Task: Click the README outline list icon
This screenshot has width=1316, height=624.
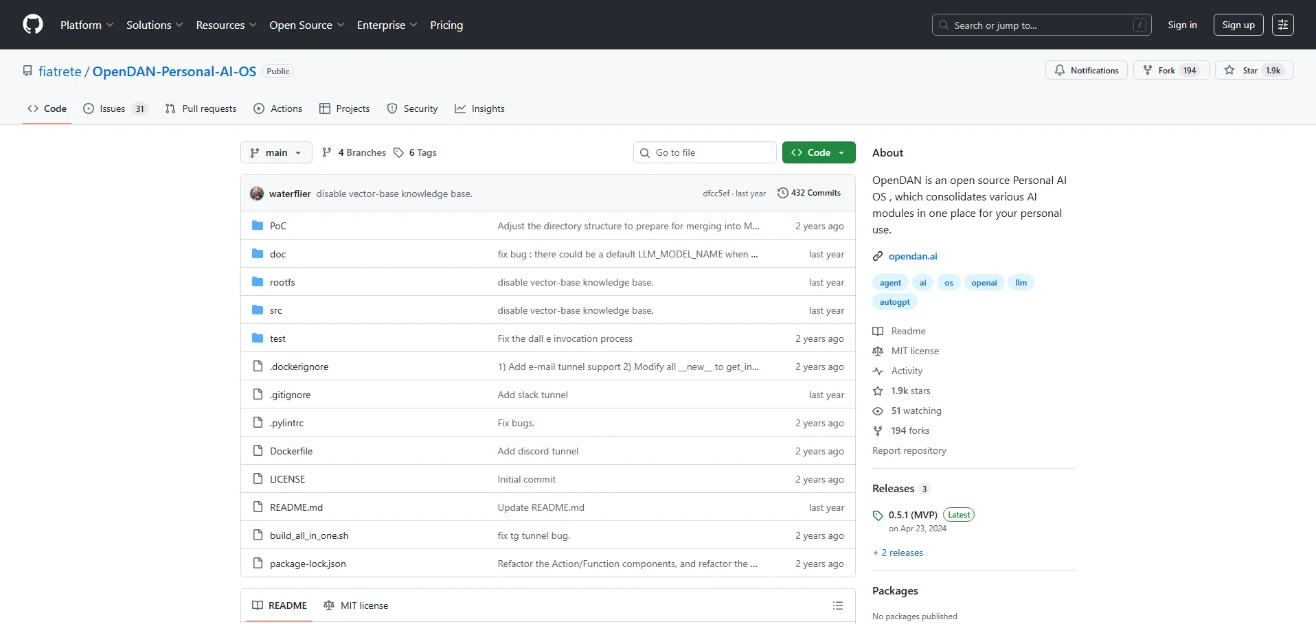Action: point(837,605)
